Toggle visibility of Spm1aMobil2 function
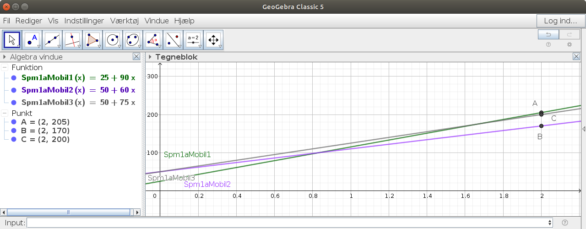Viewport: 586px width, 229px height. pyautogui.click(x=14, y=90)
